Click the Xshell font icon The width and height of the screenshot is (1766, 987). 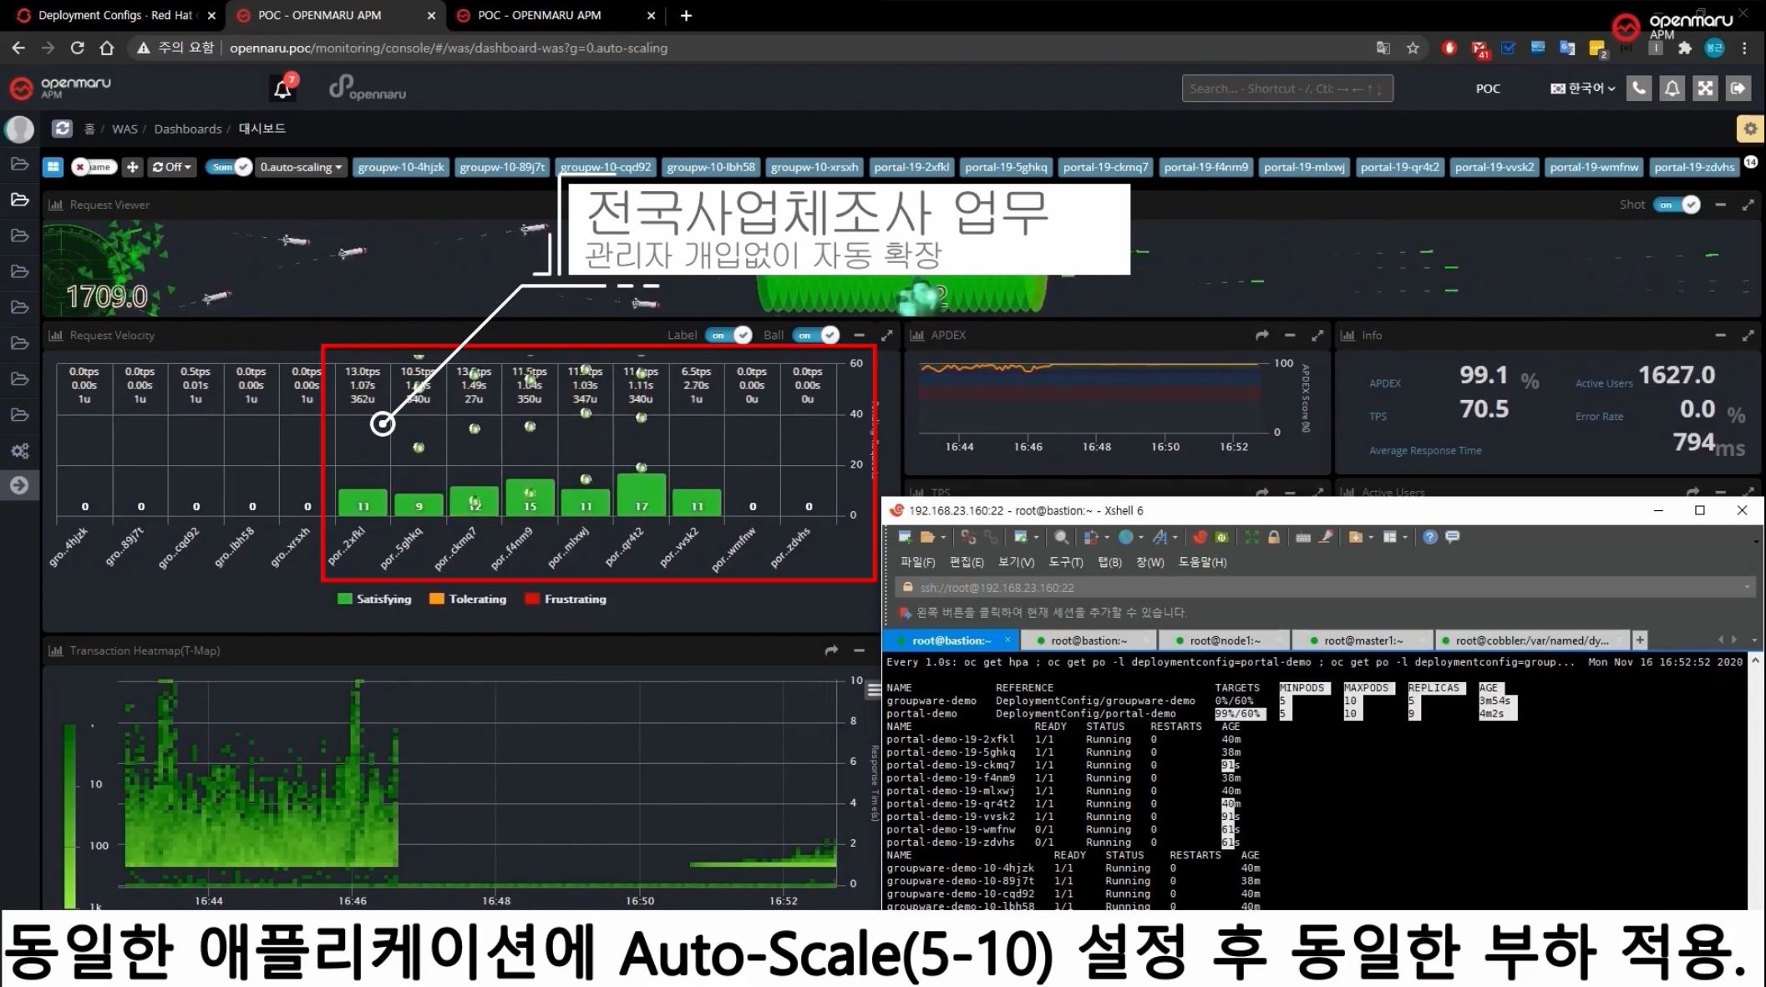[1160, 537]
